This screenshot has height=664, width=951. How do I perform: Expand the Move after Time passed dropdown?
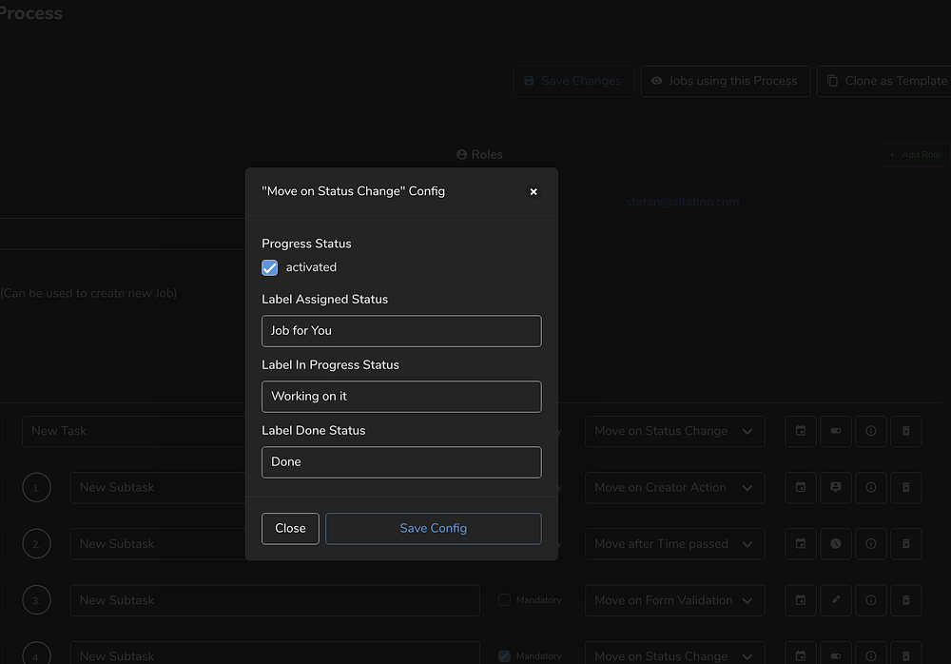674,544
